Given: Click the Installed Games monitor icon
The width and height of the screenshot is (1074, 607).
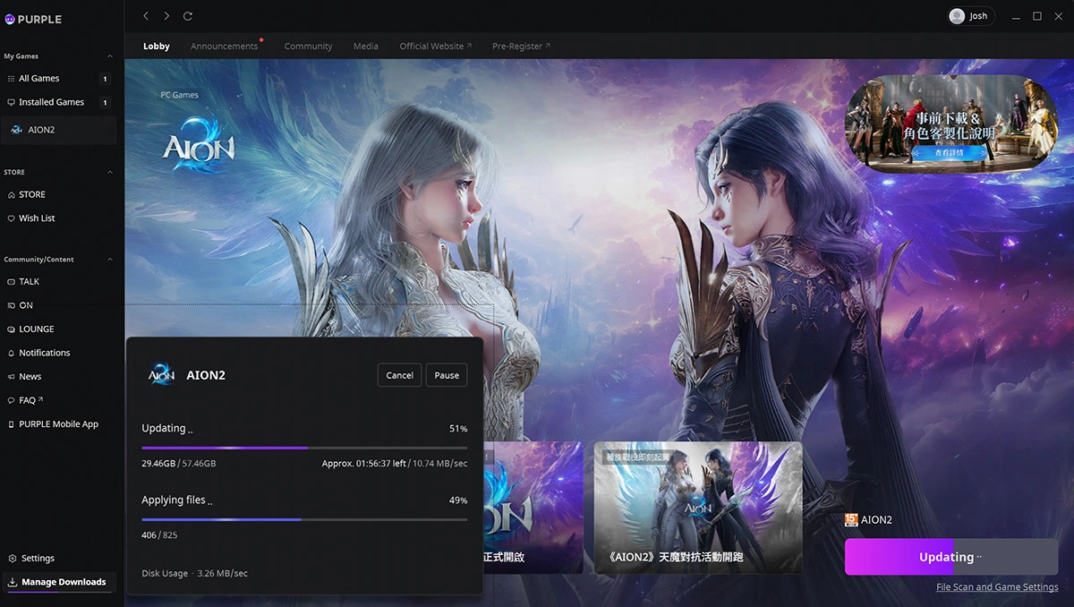Looking at the screenshot, I should point(10,101).
